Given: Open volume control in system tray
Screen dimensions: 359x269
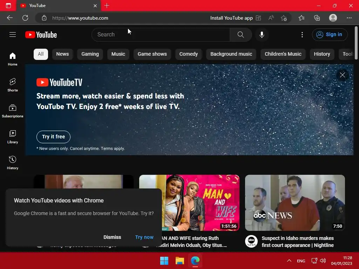Looking at the screenshot, I should coord(323,261).
